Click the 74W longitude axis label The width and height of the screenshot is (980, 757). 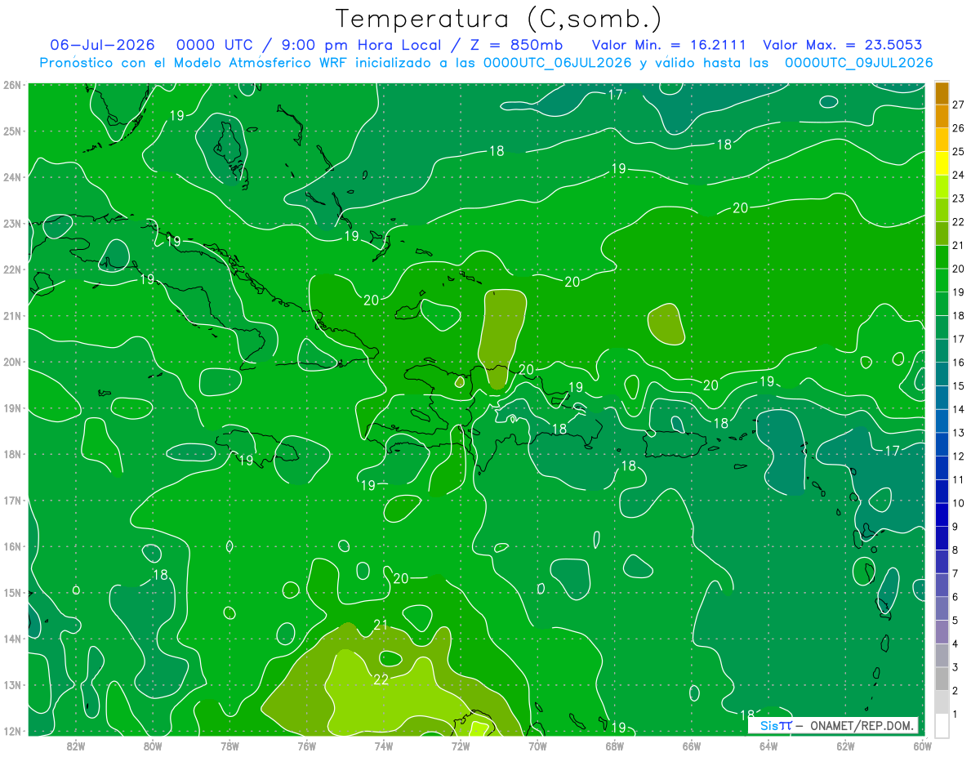383,746
